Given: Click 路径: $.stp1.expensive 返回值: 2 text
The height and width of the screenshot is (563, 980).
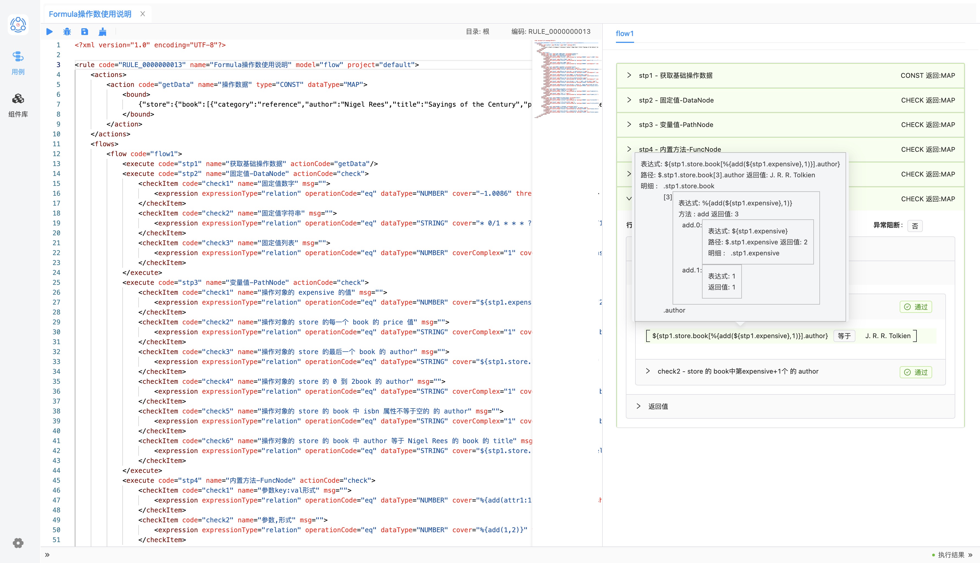Looking at the screenshot, I should (x=757, y=242).
